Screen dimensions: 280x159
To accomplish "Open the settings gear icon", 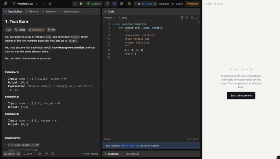I will 129,3.
